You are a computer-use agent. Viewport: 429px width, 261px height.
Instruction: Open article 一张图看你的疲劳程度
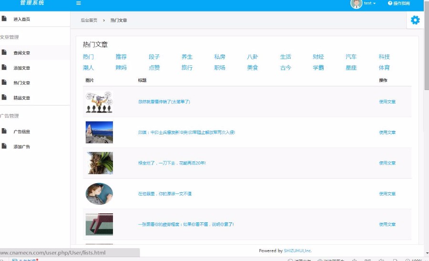pyautogui.click(x=186, y=224)
